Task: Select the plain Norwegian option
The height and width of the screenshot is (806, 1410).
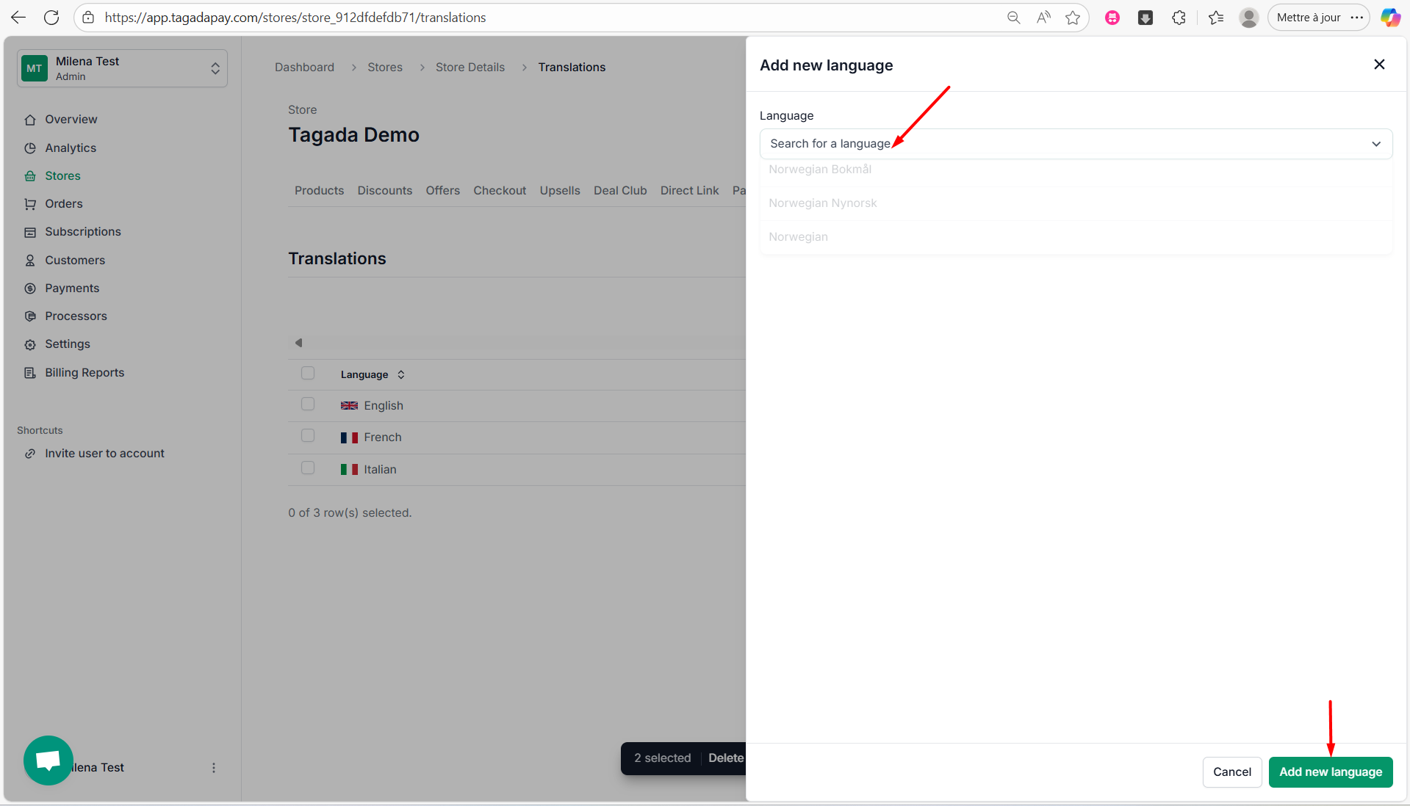Action: [x=1076, y=237]
